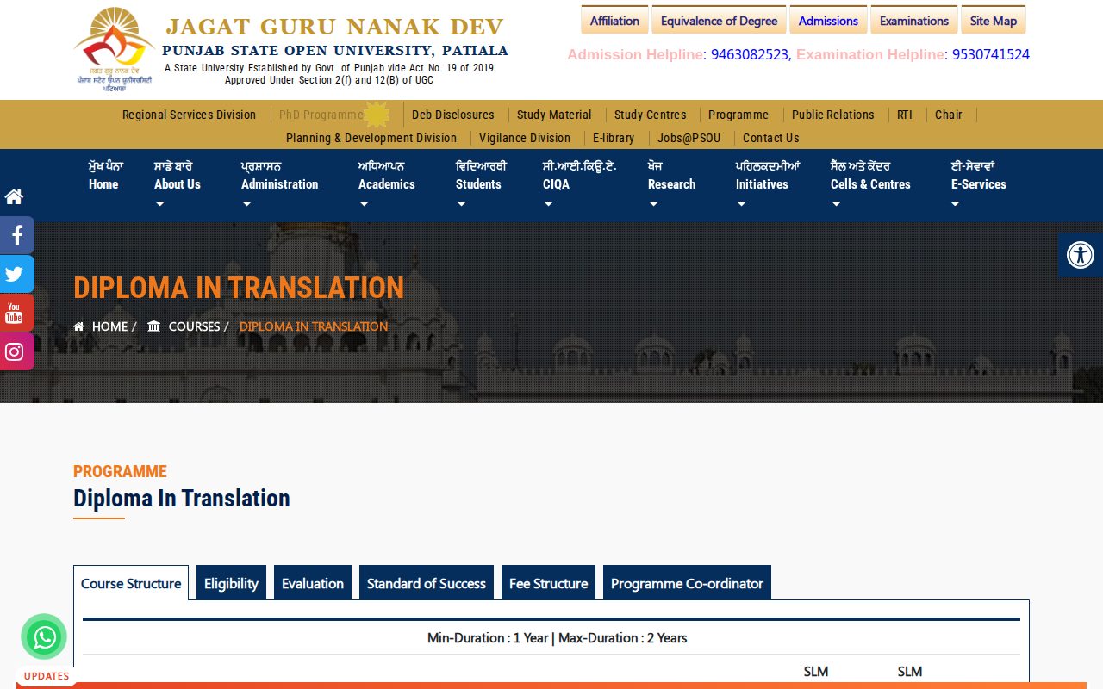Click the home icon above the social sidebar
Screen dimensions: 1103x689
tap(14, 196)
